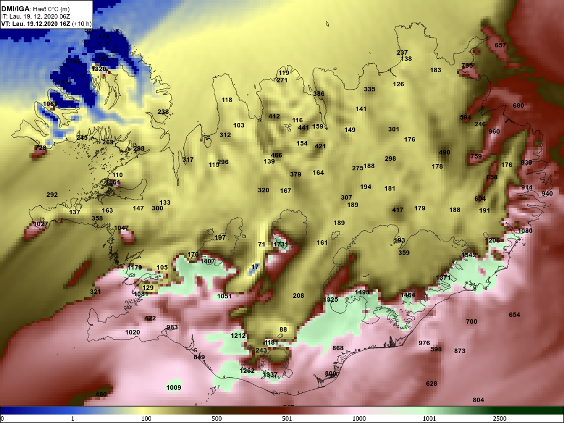Select the 680 height value
This screenshot has width=564, height=423.
point(518,105)
